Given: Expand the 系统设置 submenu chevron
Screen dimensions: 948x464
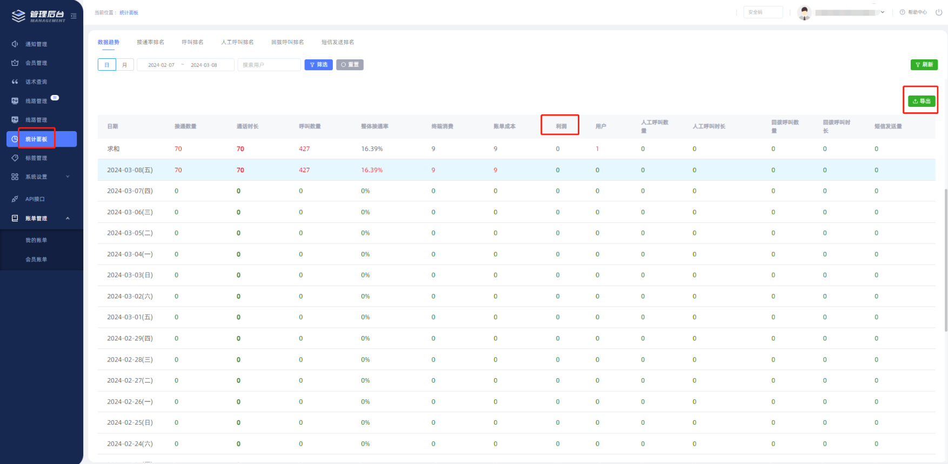Looking at the screenshot, I should click(x=68, y=177).
